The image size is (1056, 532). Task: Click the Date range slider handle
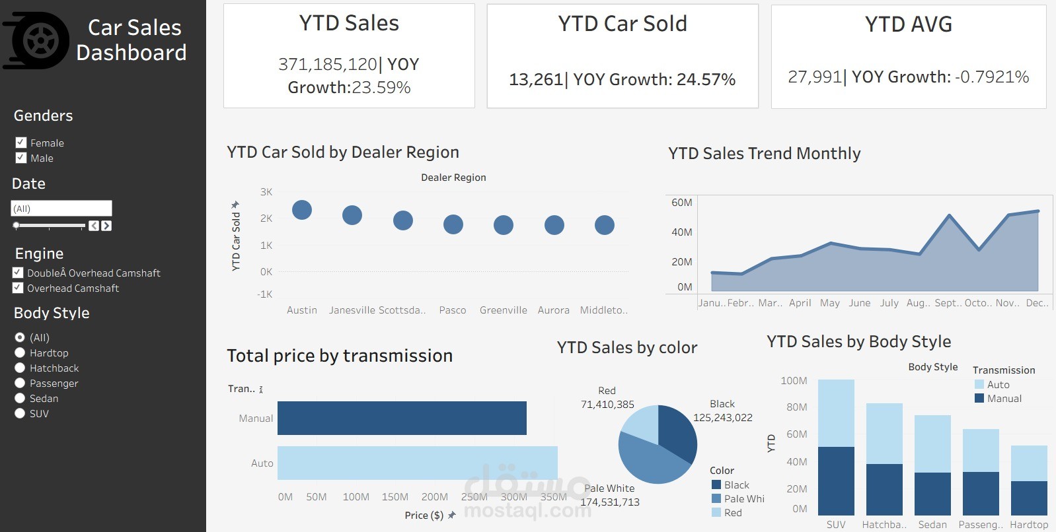coord(16,225)
